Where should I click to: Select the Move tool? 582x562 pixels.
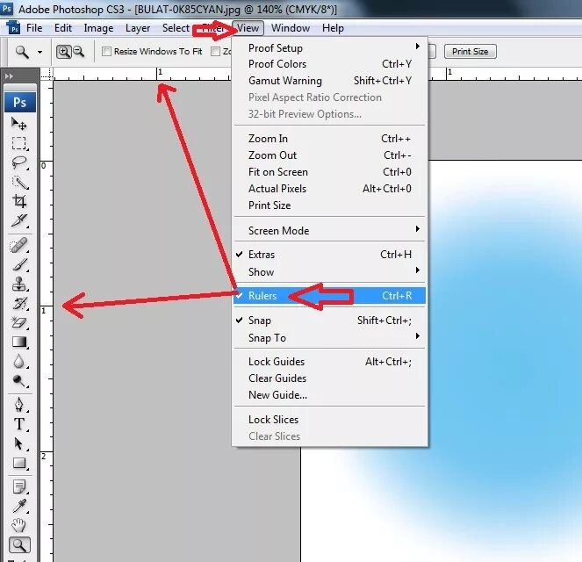click(x=19, y=124)
